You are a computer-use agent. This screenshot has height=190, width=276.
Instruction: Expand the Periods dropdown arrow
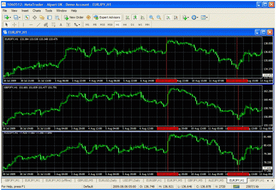197,17
